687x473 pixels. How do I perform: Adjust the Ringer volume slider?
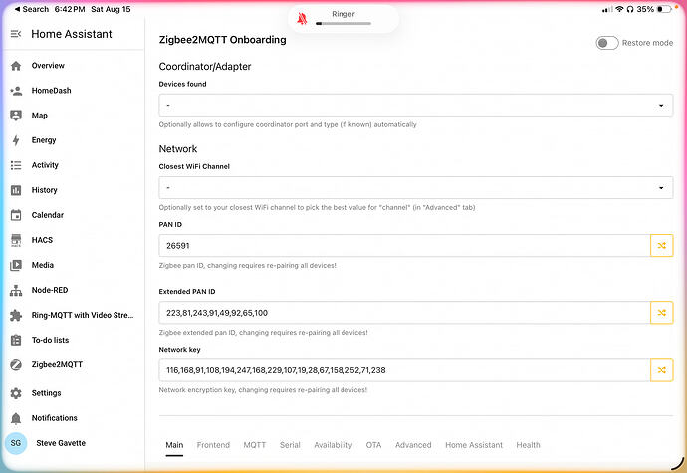click(343, 23)
